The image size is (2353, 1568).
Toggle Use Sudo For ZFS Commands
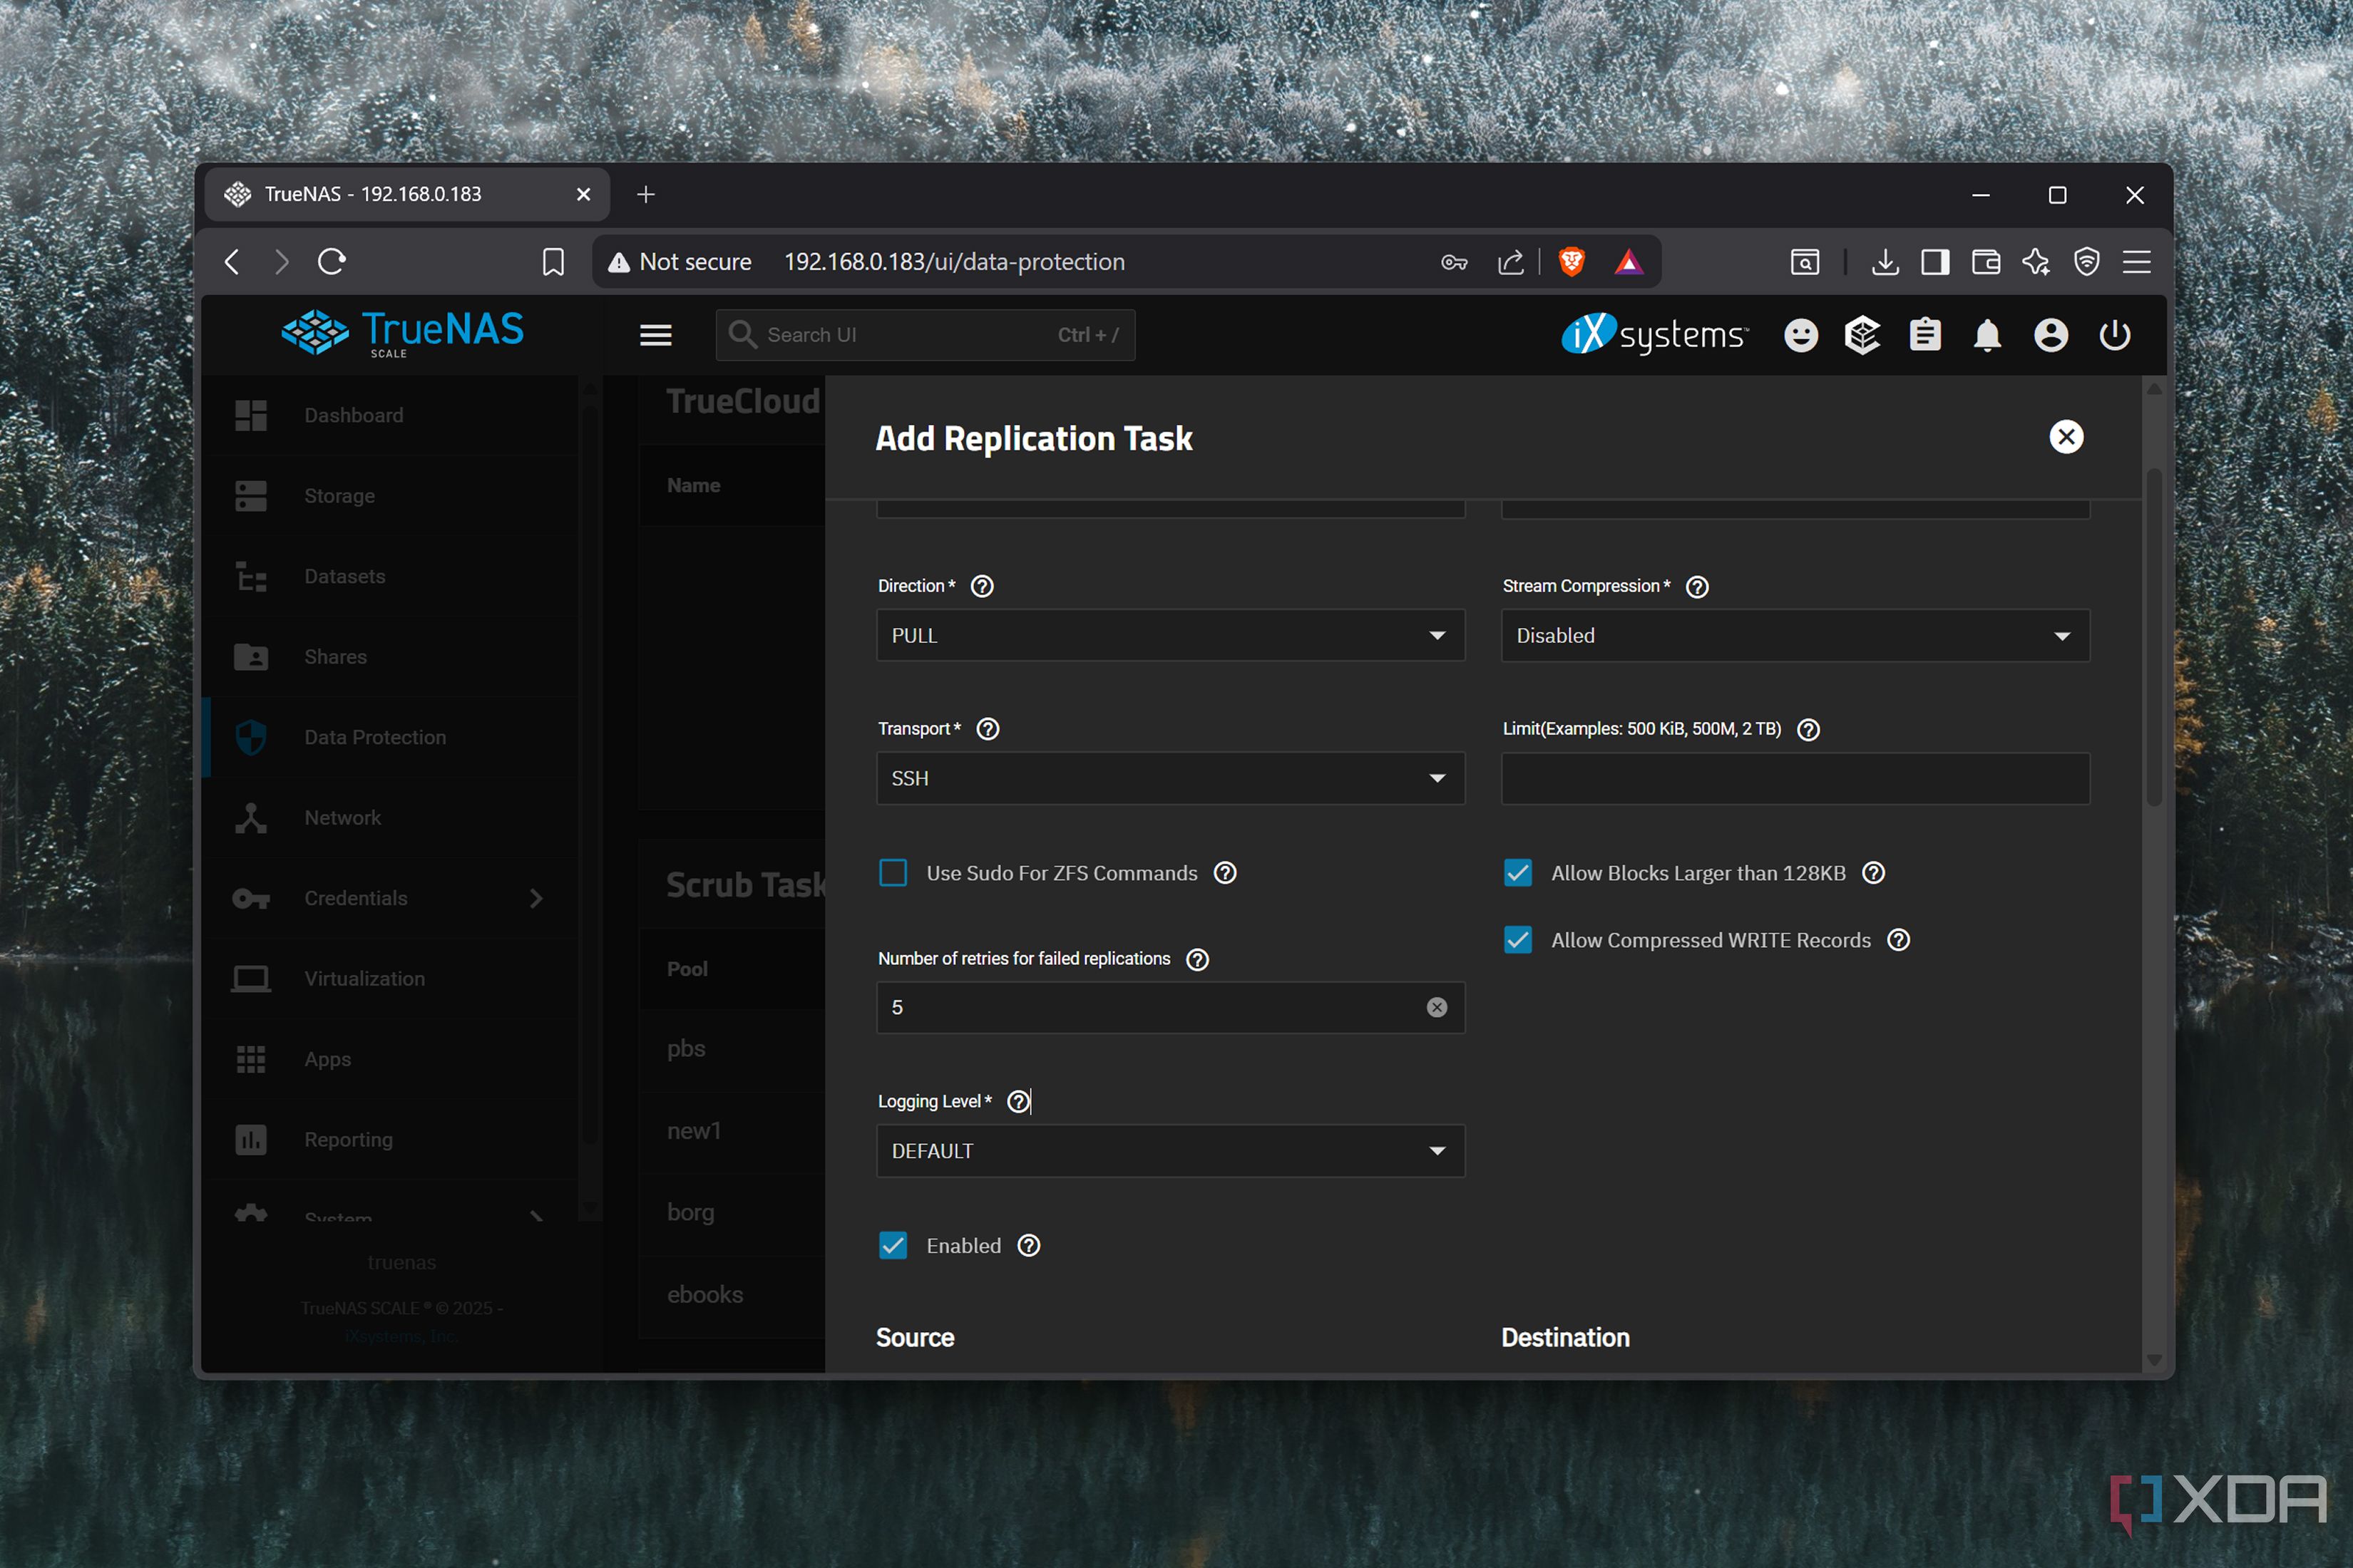[x=893, y=873]
